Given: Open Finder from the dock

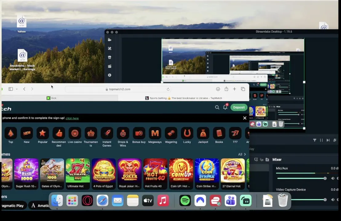Looking at the screenshot, I should (57, 200).
